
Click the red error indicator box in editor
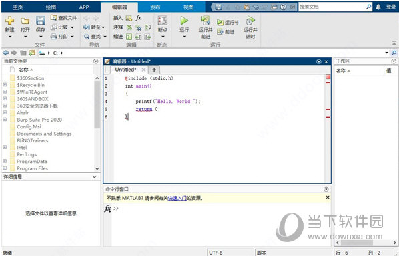[x=328, y=77]
